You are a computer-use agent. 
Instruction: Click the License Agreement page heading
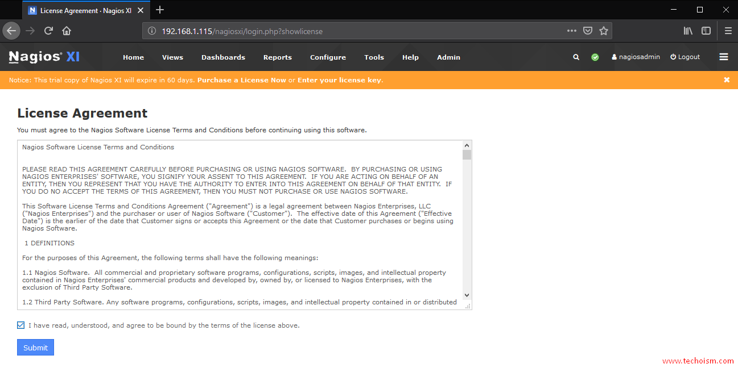click(x=83, y=113)
